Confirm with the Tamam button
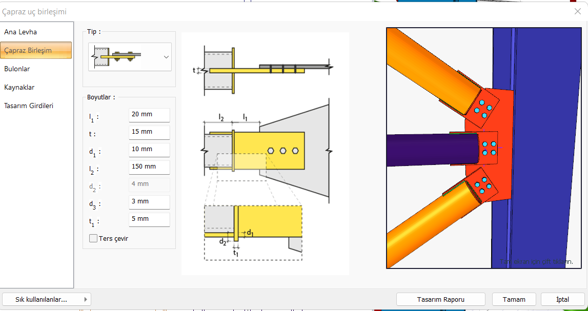Image resolution: width=588 pixels, height=311 pixels. click(x=514, y=299)
